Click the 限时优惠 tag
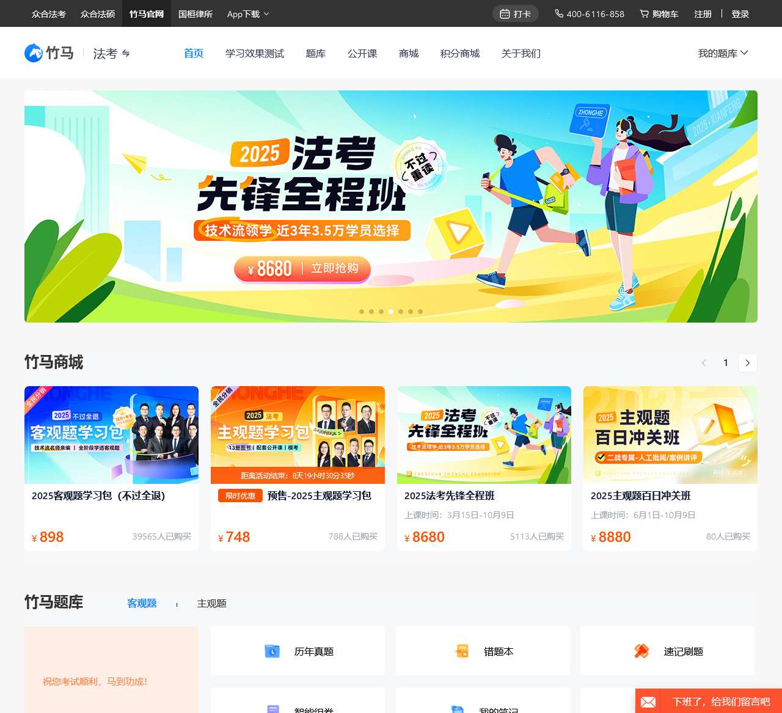The image size is (782, 713). 240,495
